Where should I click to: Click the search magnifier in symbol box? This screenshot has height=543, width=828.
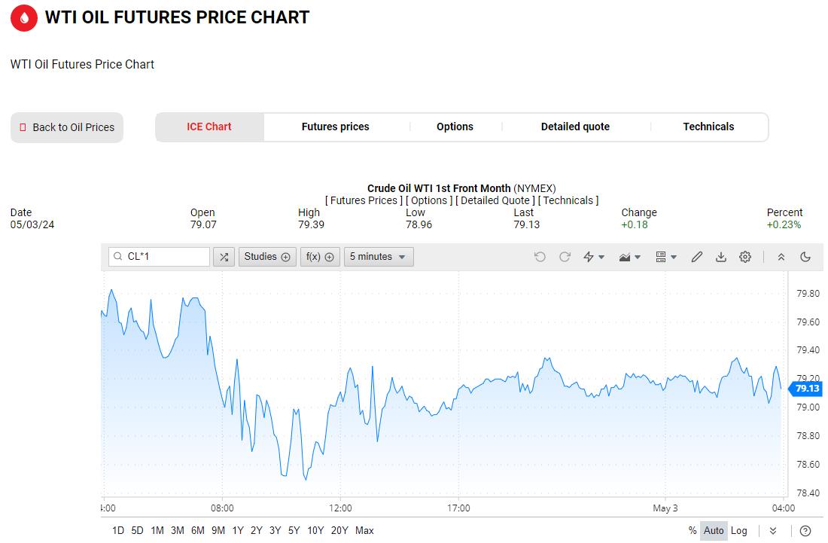[117, 257]
